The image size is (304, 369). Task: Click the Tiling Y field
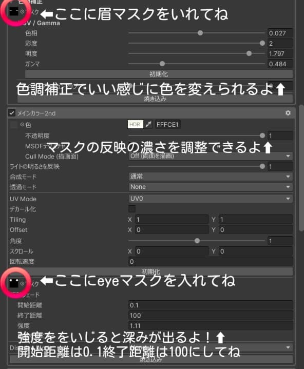[x=256, y=219]
